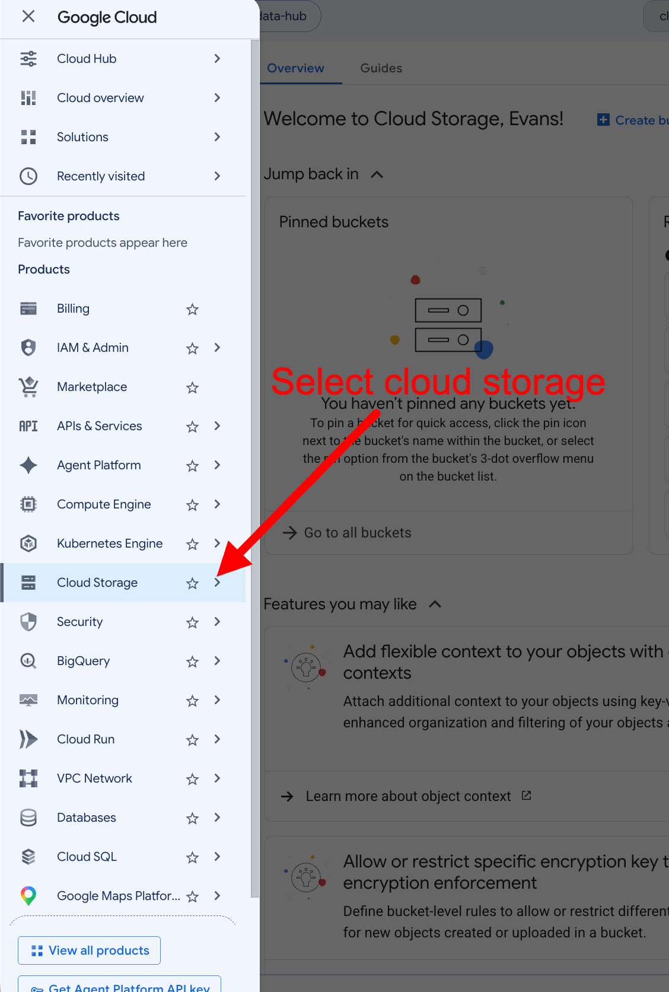Screen dimensions: 669x992
Task: Click the Recently visited clock icon
Action: 28,176
